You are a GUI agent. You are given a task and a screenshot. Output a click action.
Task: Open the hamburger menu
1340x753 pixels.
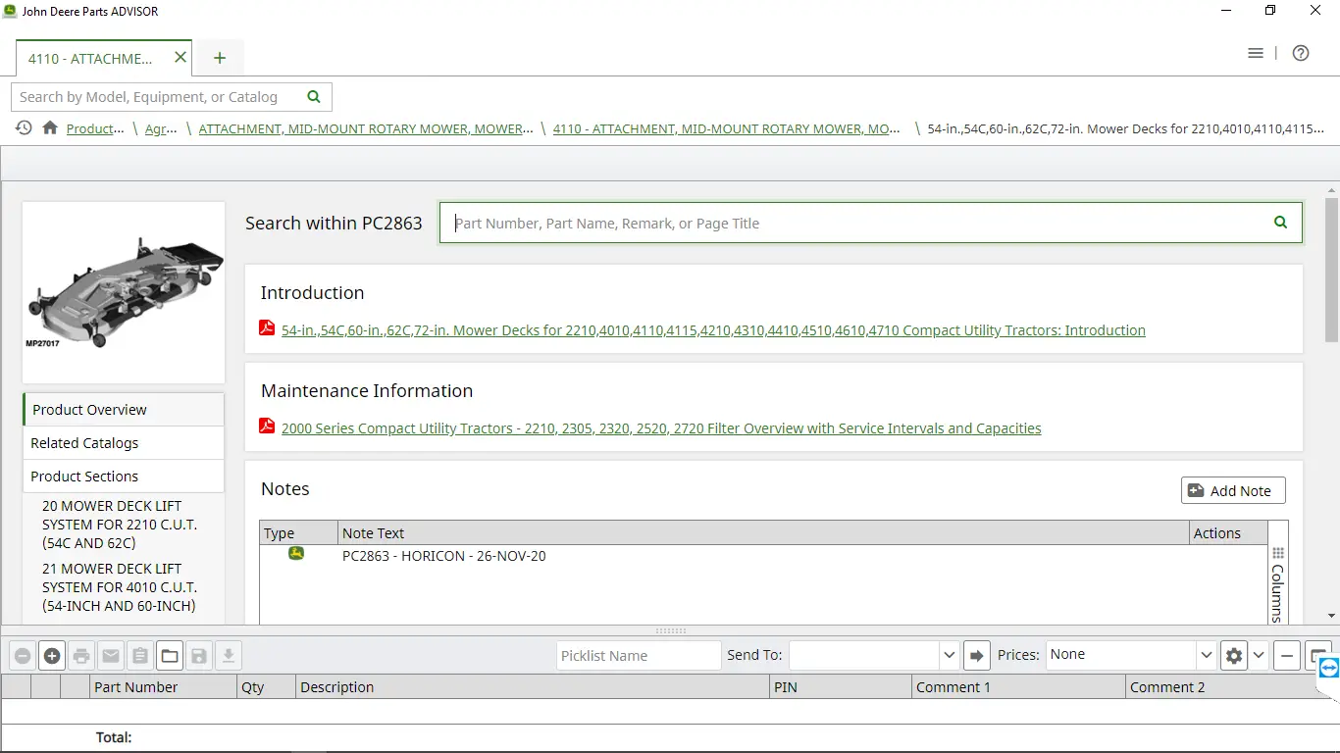(x=1256, y=53)
